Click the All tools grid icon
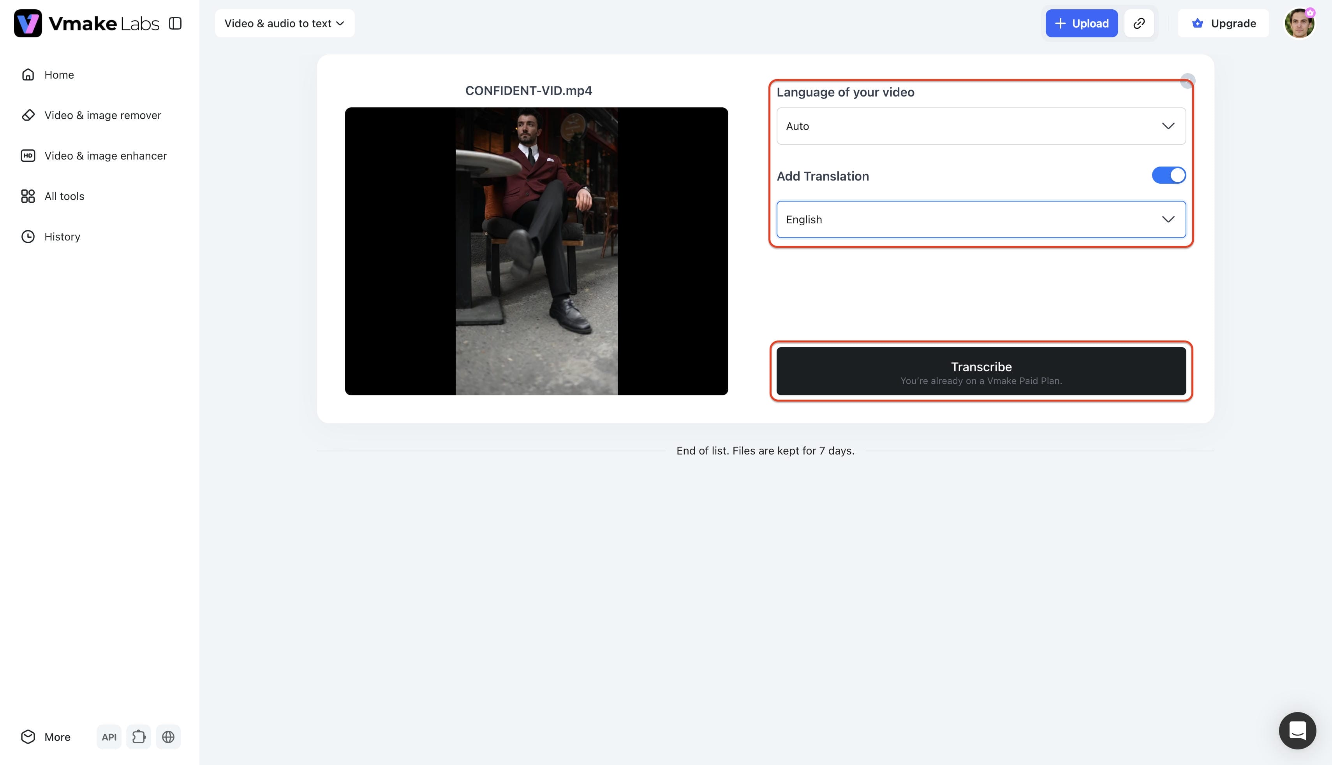 (x=28, y=196)
